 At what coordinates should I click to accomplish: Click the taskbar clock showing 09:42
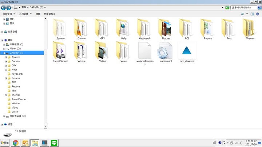tap(251, 143)
